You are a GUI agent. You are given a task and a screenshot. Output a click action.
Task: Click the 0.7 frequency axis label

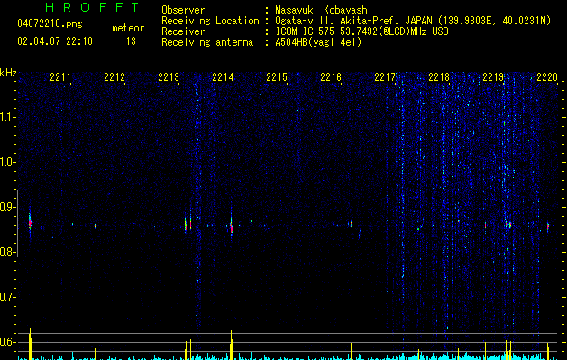tap(6, 297)
